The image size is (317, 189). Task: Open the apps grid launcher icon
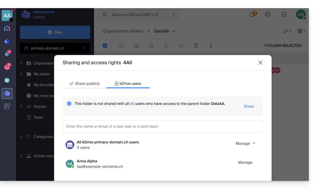284,14
